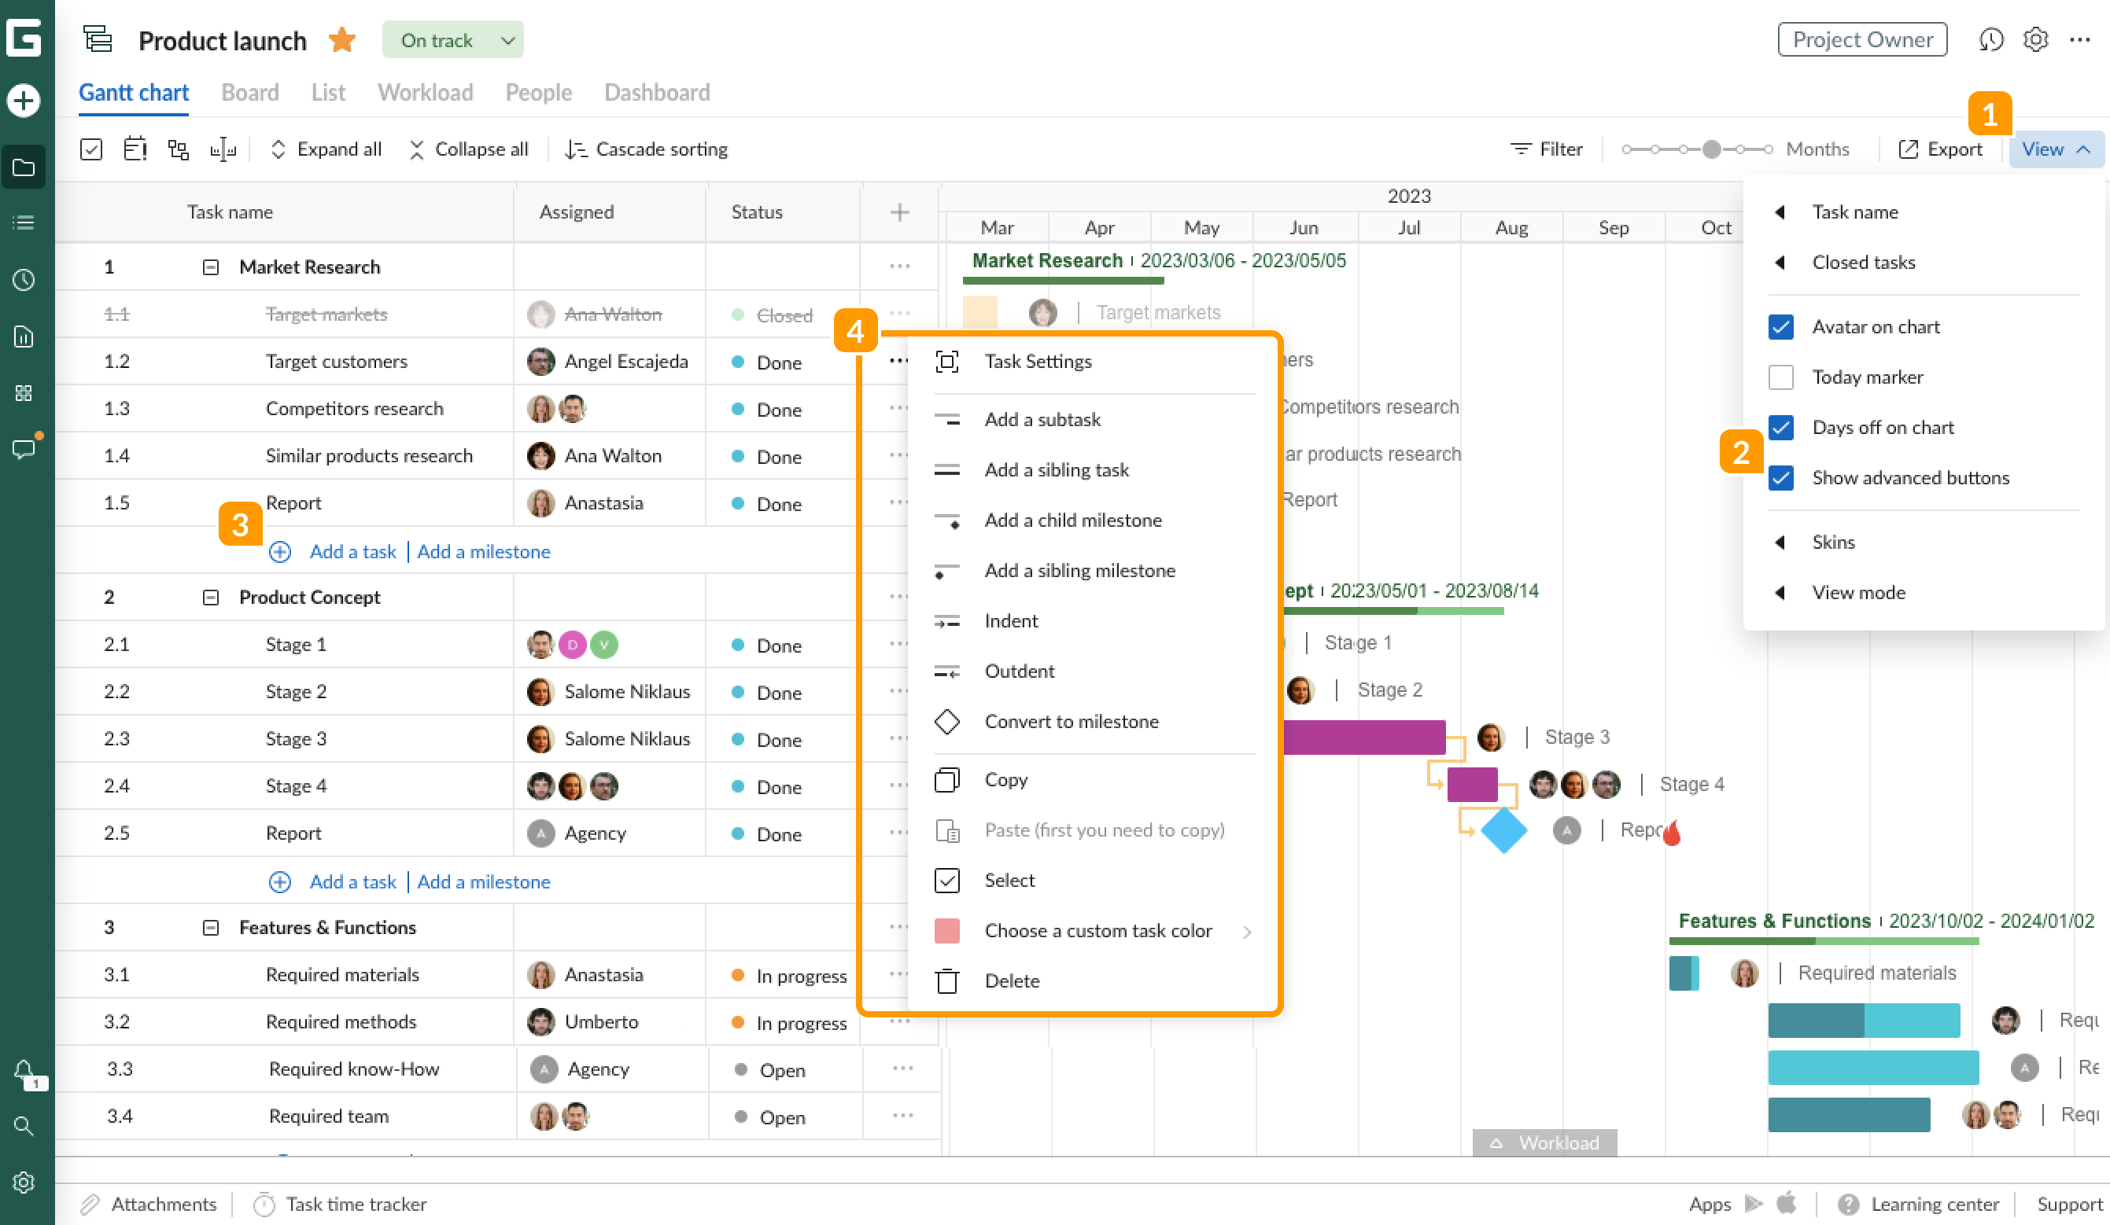
Task: Select the comments icon in the sidebar
Action: [24, 448]
